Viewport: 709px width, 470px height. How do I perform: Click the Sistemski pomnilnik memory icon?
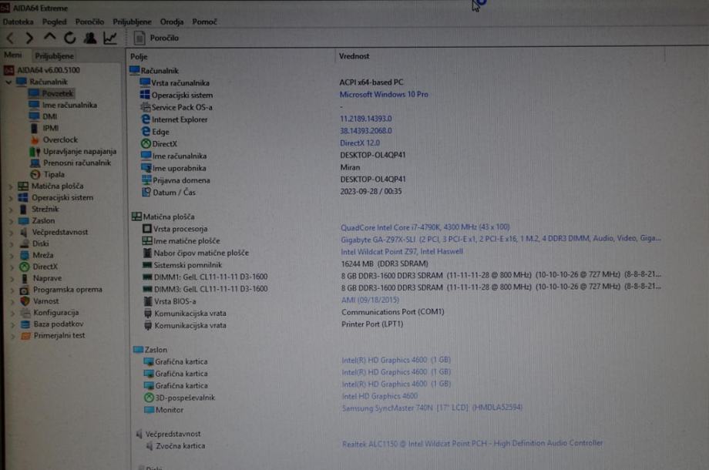pos(147,265)
